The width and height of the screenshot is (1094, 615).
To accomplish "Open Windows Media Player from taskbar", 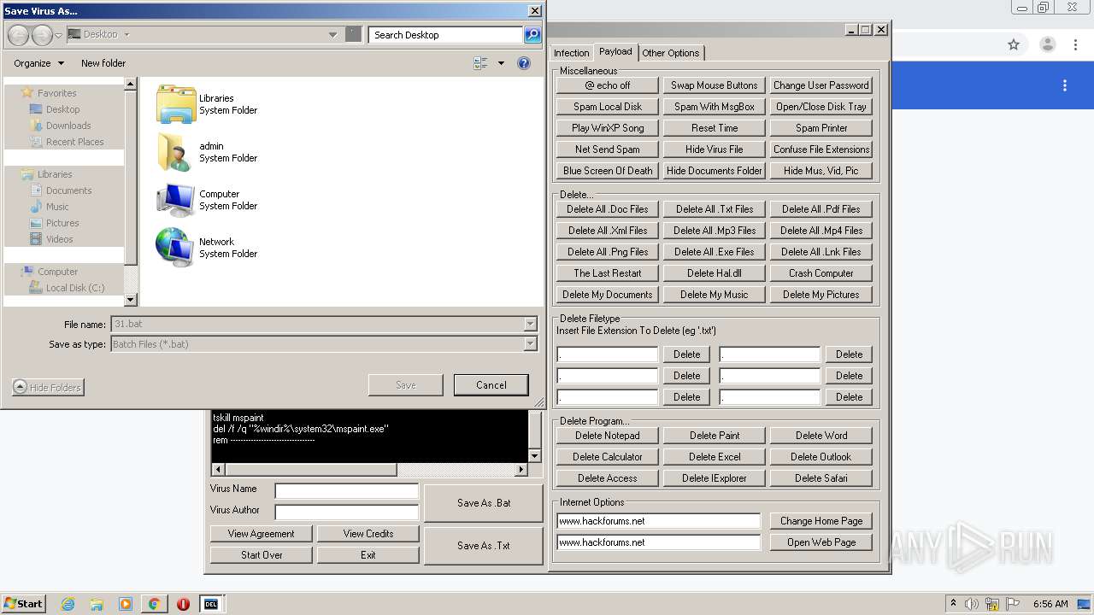I will (126, 604).
